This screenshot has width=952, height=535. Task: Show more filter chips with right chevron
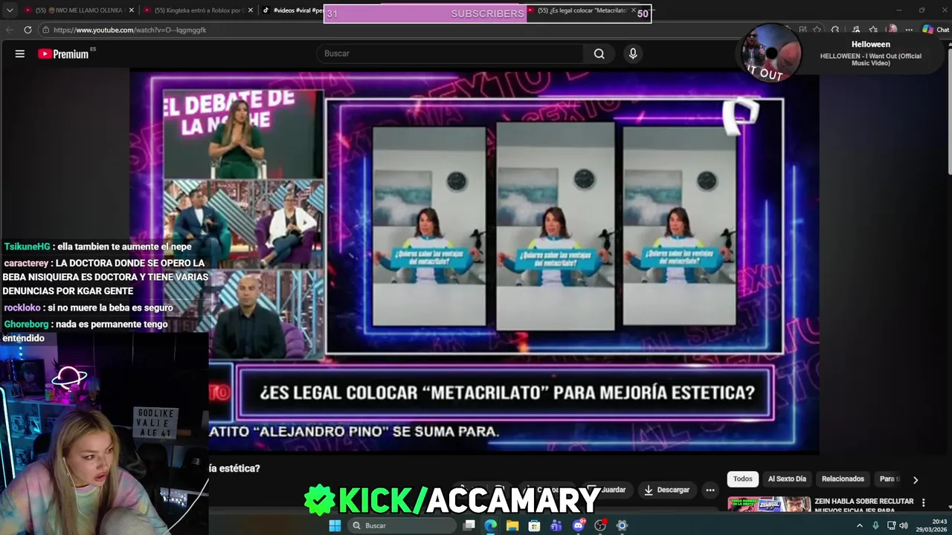tap(916, 479)
